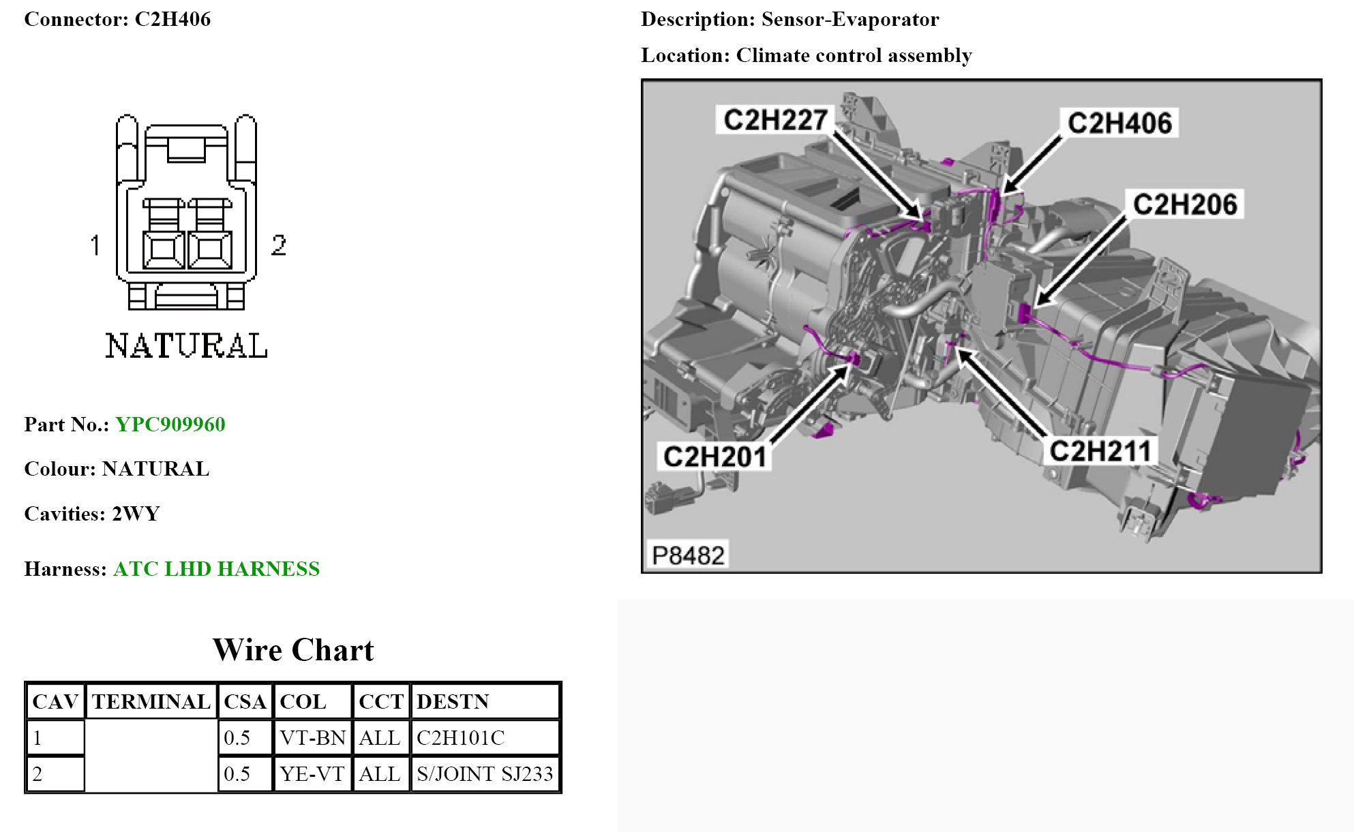Click the DESTN column header
Screen dimensions: 1354x832
pos(453,702)
